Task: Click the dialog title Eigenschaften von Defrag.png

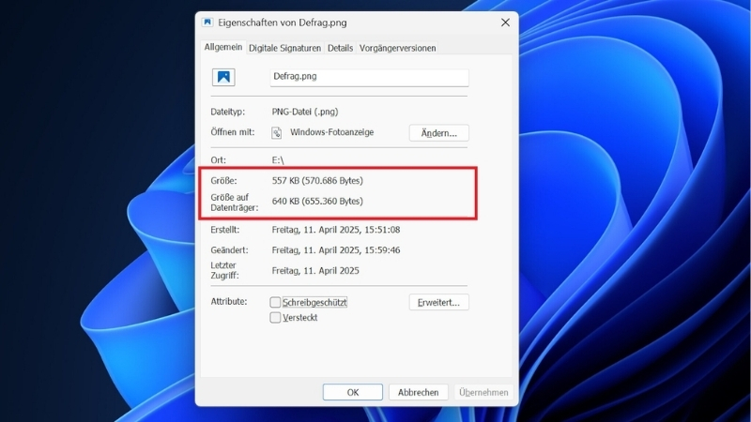Action: point(283,23)
